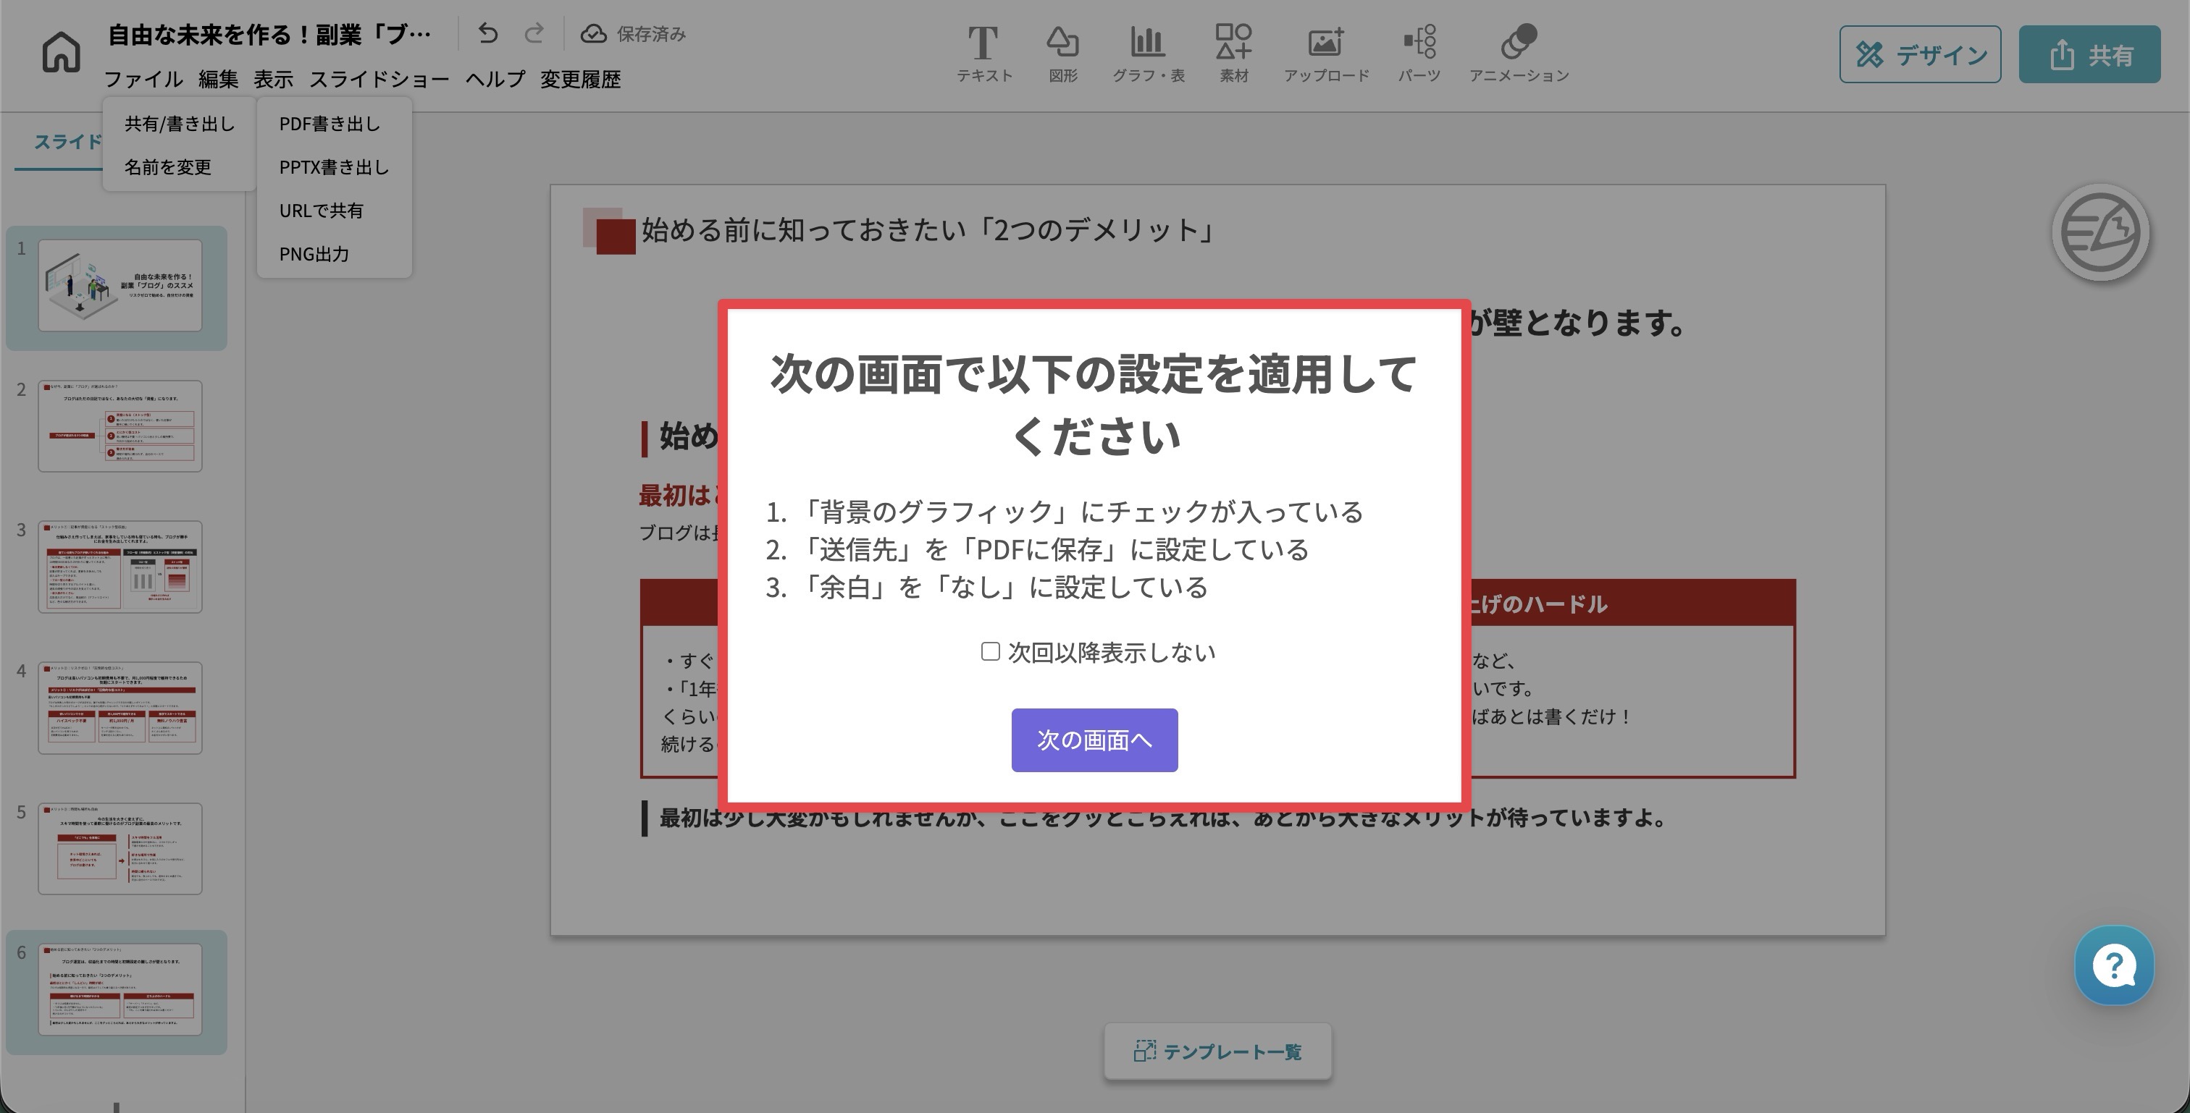
Task: Open the グラフ・表 chart tool
Action: coord(1148,54)
